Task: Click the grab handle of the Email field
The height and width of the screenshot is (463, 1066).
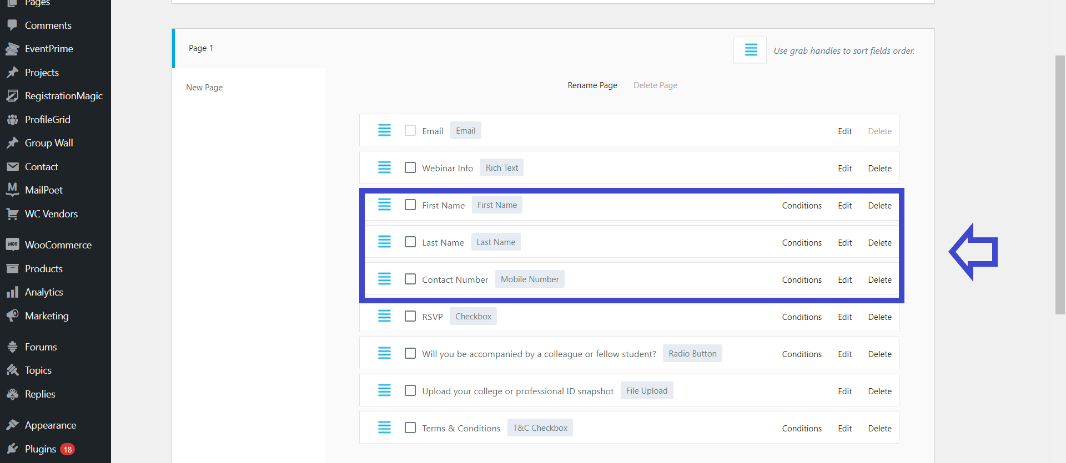Action: point(384,130)
